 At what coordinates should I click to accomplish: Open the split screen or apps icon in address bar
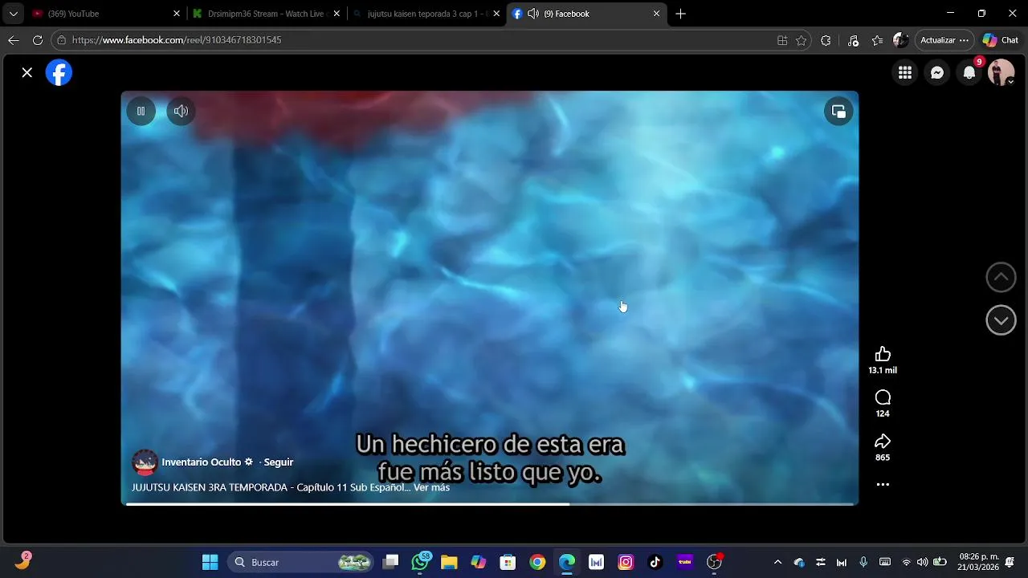click(782, 40)
